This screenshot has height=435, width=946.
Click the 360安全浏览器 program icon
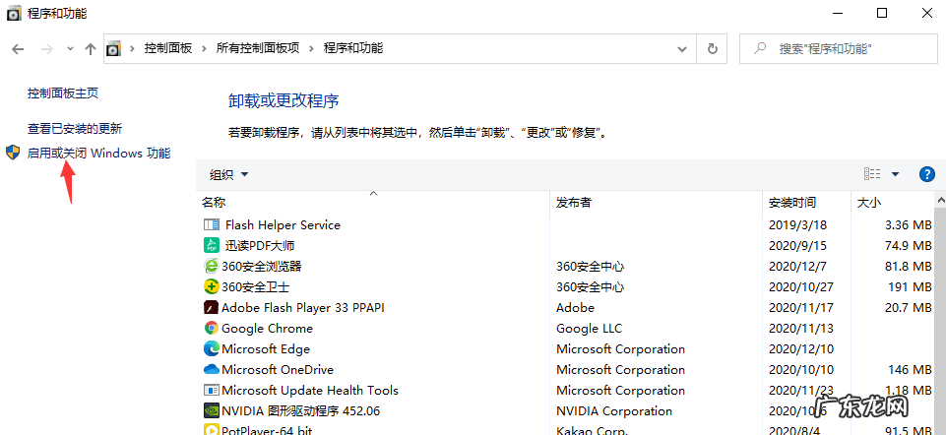pyautogui.click(x=212, y=266)
